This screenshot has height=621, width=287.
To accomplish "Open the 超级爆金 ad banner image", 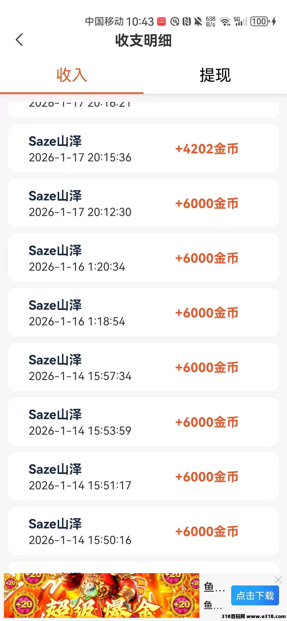I will tap(102, 595).
